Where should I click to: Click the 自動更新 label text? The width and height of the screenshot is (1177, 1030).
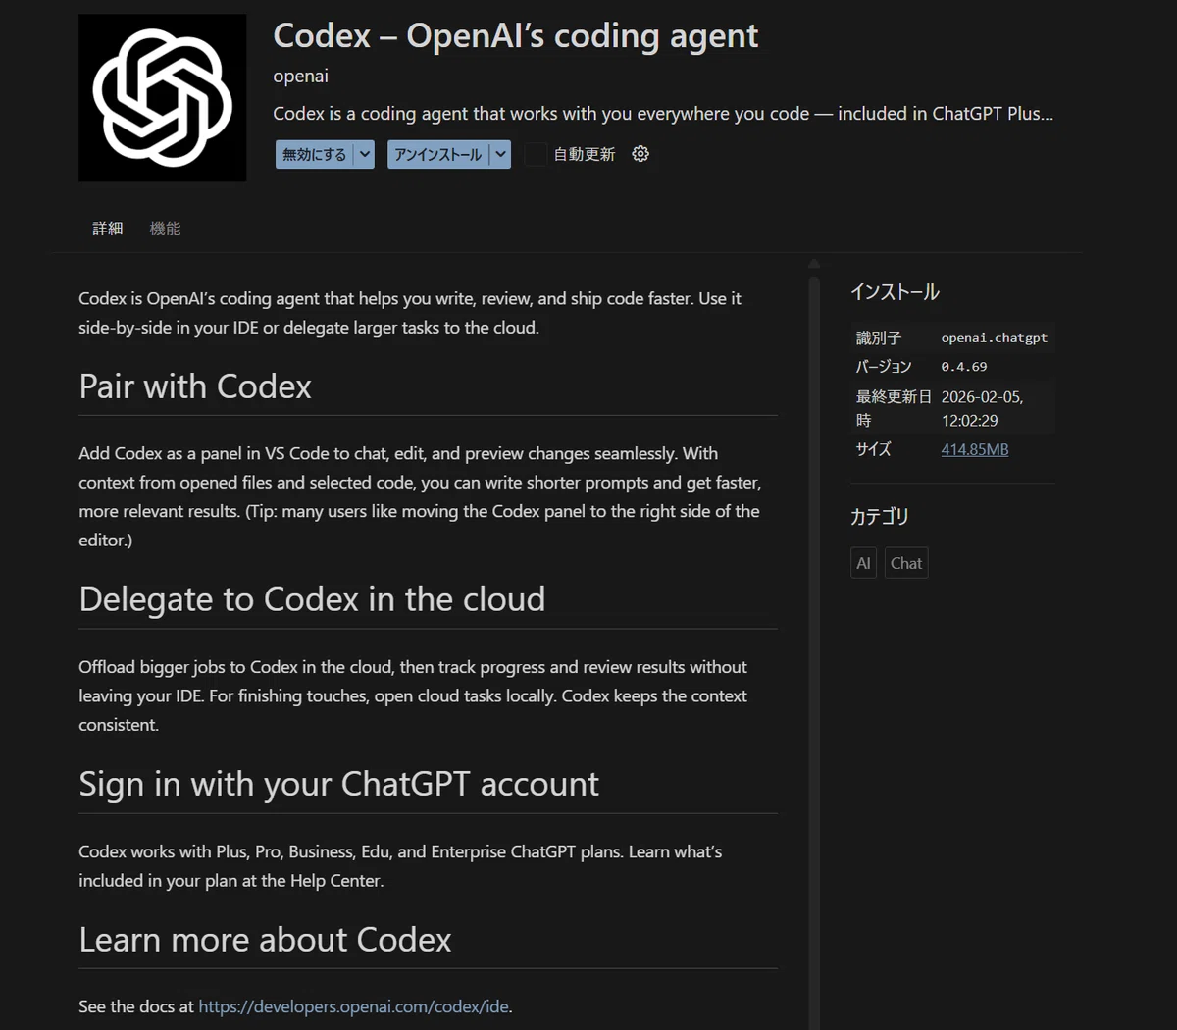click(x=585, y=154)
